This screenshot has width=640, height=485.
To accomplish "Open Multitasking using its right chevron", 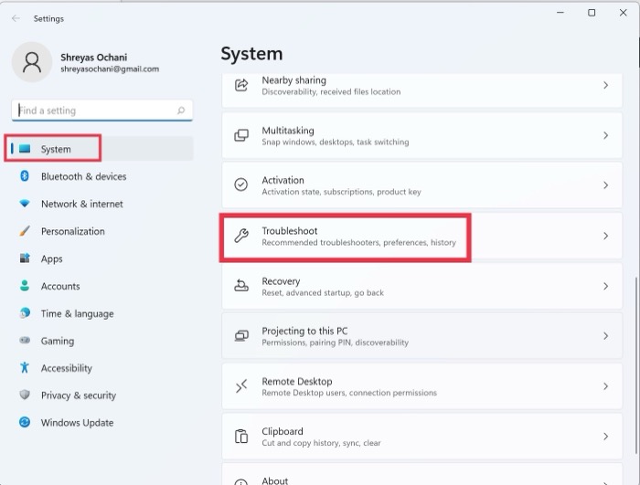I will click(x=605, y=135).
